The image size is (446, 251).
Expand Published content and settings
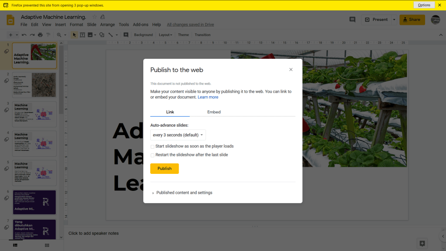pyautogui.click(x=184, y=193)
